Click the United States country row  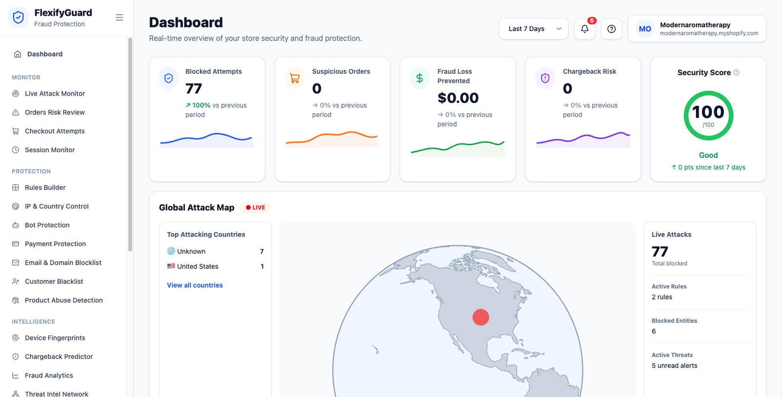coord(216,267)
